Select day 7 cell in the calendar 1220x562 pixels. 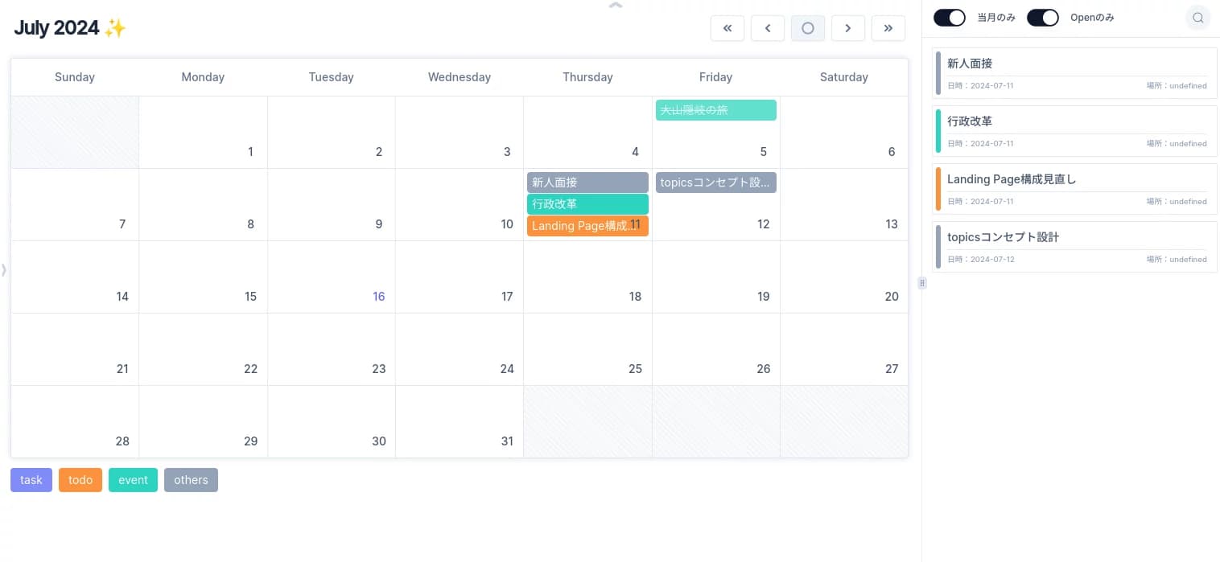[75, 204]
